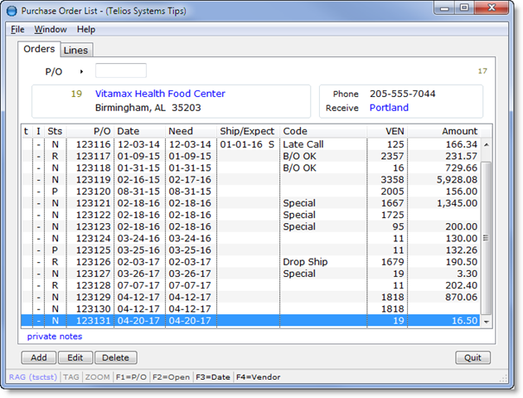Click the P/O number input field

point(121,71)
